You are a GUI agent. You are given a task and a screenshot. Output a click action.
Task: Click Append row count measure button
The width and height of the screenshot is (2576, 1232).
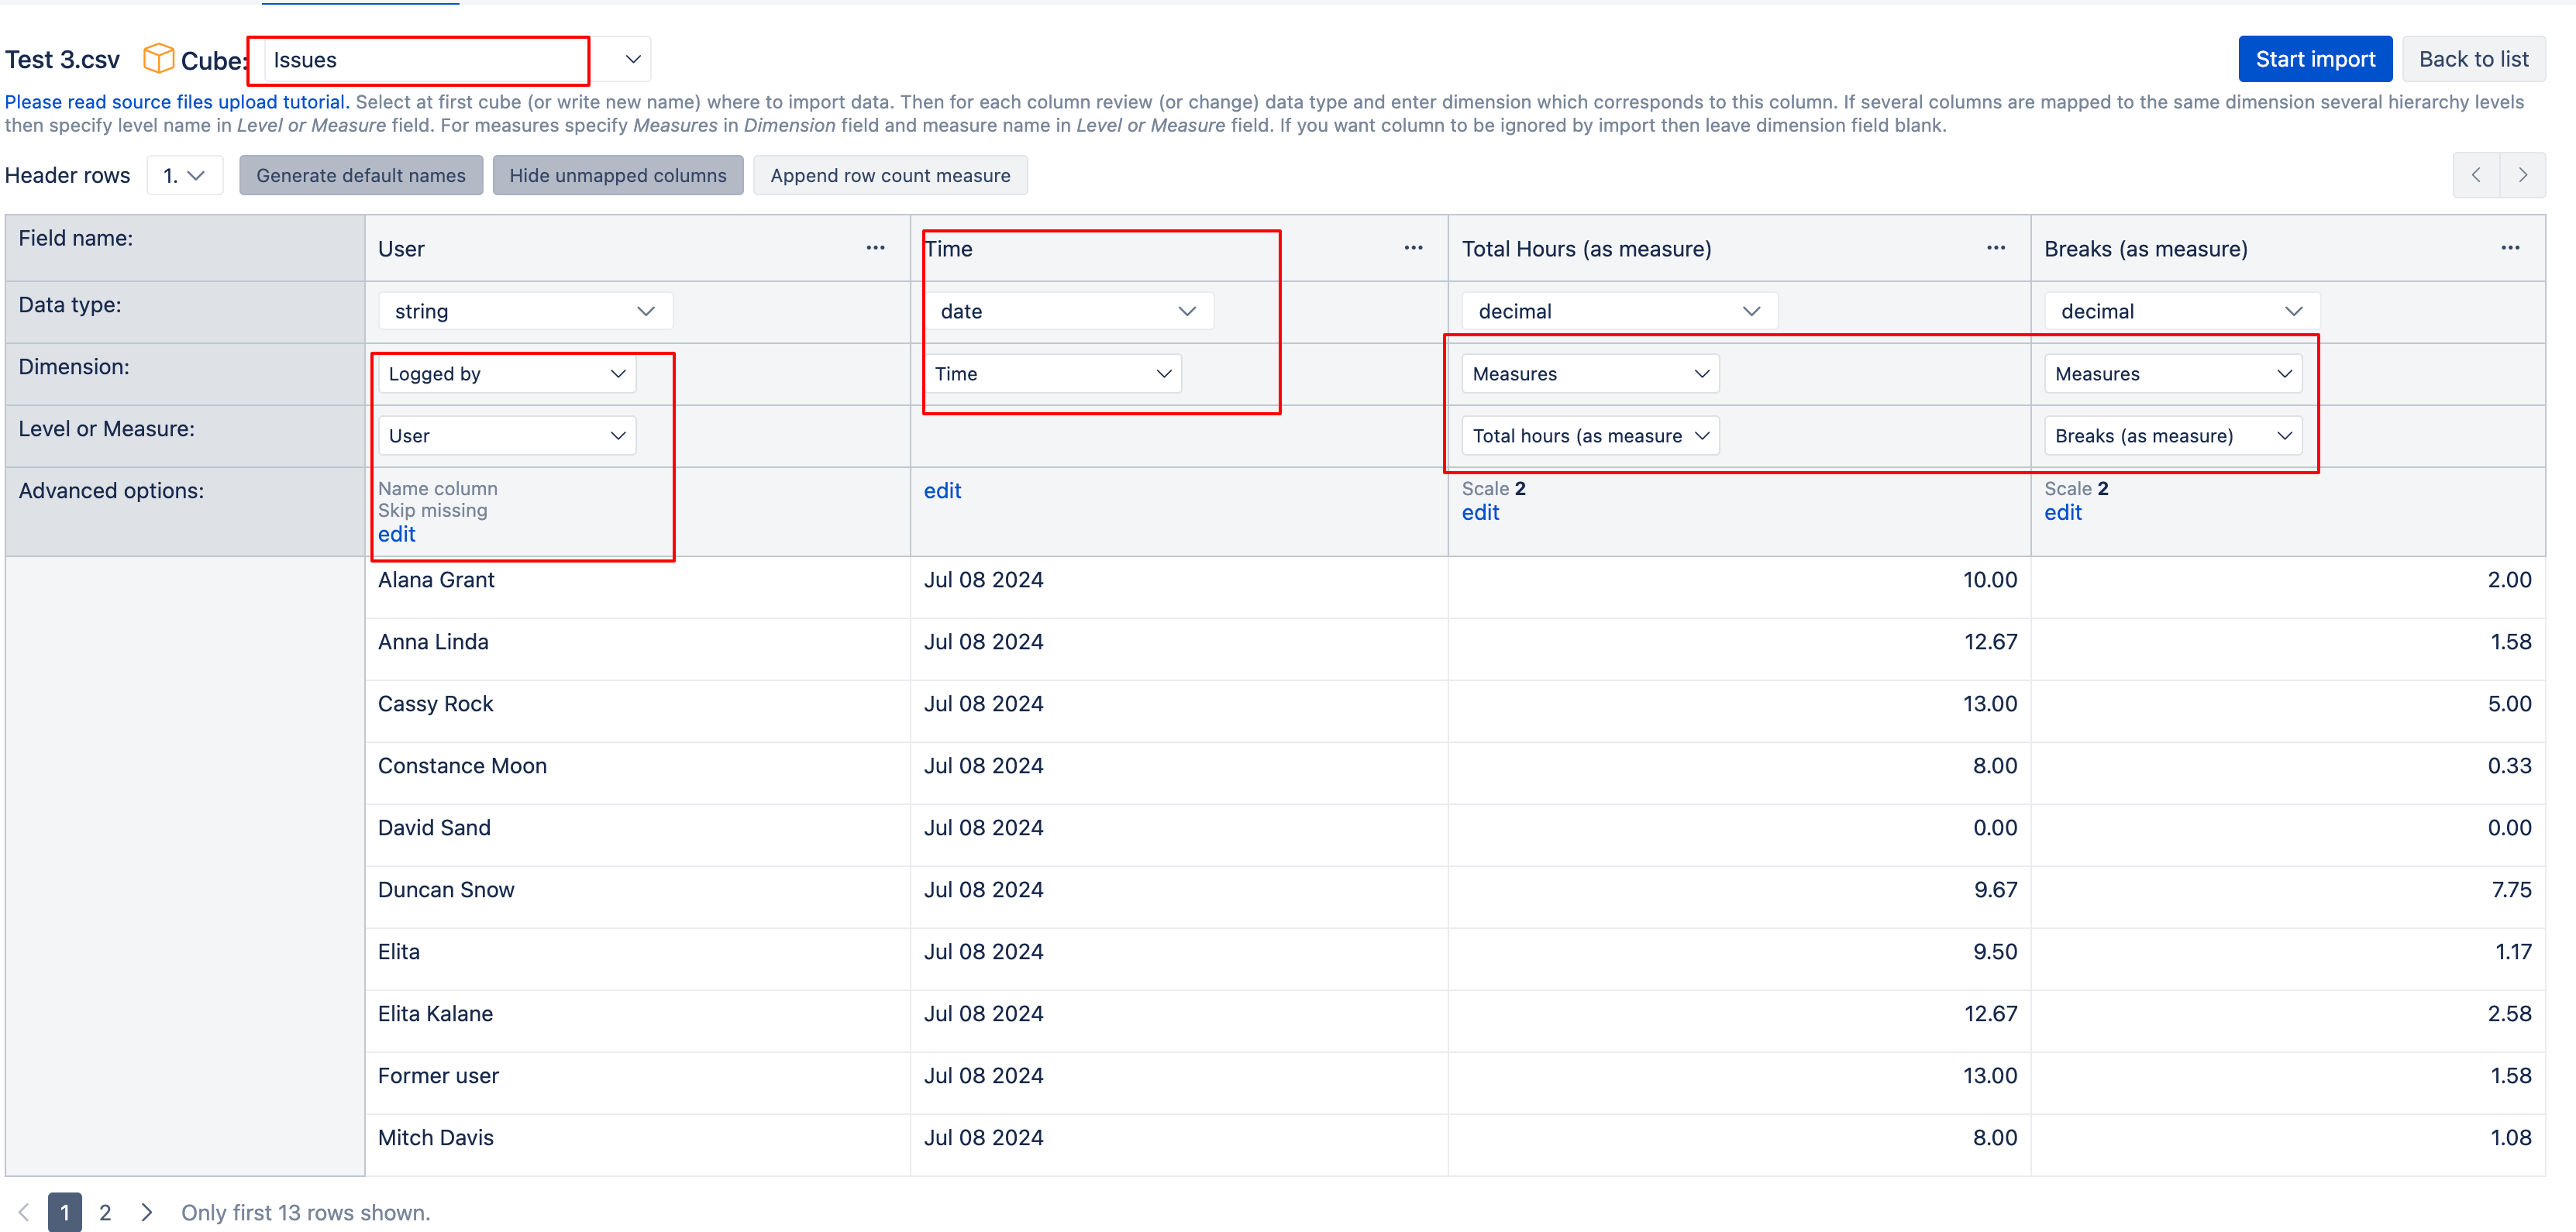[x=890, y=175]
